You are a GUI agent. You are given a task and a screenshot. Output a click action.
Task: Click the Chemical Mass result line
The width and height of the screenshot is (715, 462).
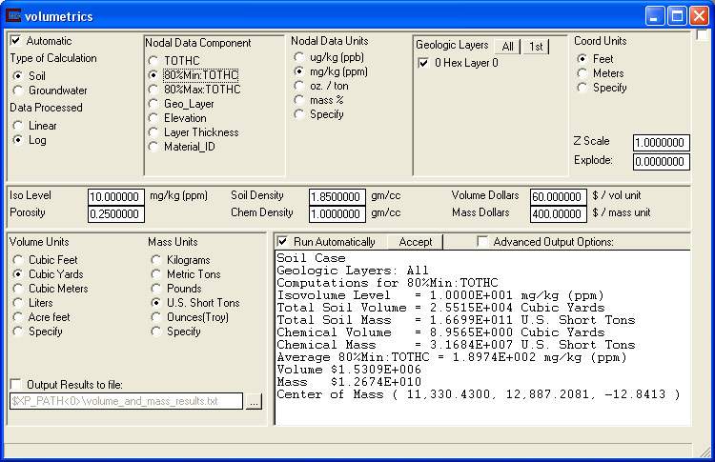[456, 345]
